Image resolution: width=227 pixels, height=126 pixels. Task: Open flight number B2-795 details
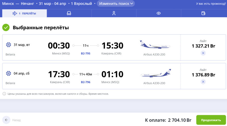(85, 53)
